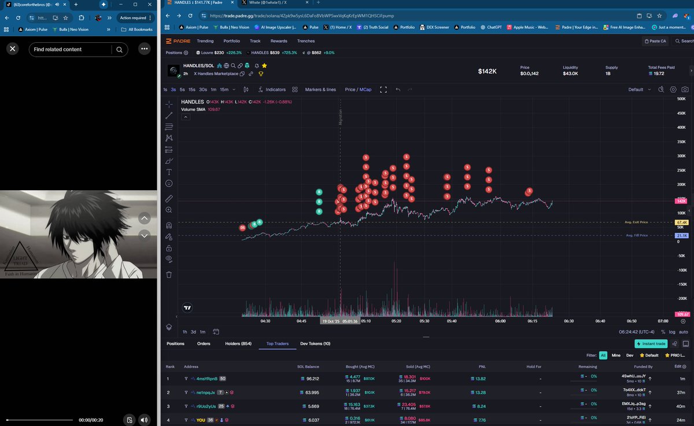Viewport: 694px width, 426px height.
Task: Open the long position forecasting tool
Action: pos(169,149)
